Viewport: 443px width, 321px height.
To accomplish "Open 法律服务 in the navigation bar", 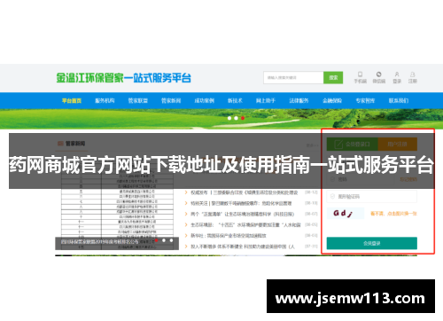I will pos(299,101).
